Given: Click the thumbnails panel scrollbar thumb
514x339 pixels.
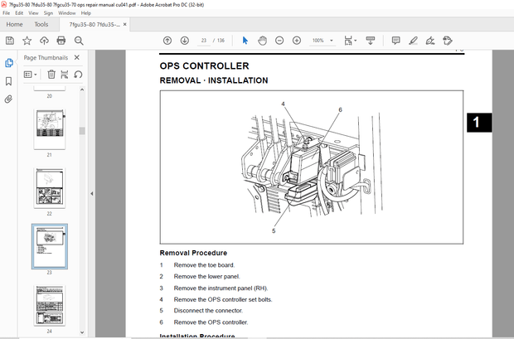Looking at the screenshot, I should click(x=82, y=131).
